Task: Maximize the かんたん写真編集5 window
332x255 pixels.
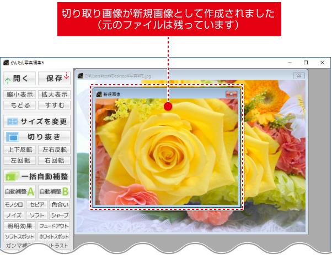Action: (306, 63)
